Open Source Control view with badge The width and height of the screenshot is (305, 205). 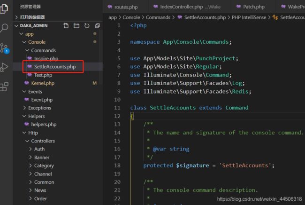[4, 48]
